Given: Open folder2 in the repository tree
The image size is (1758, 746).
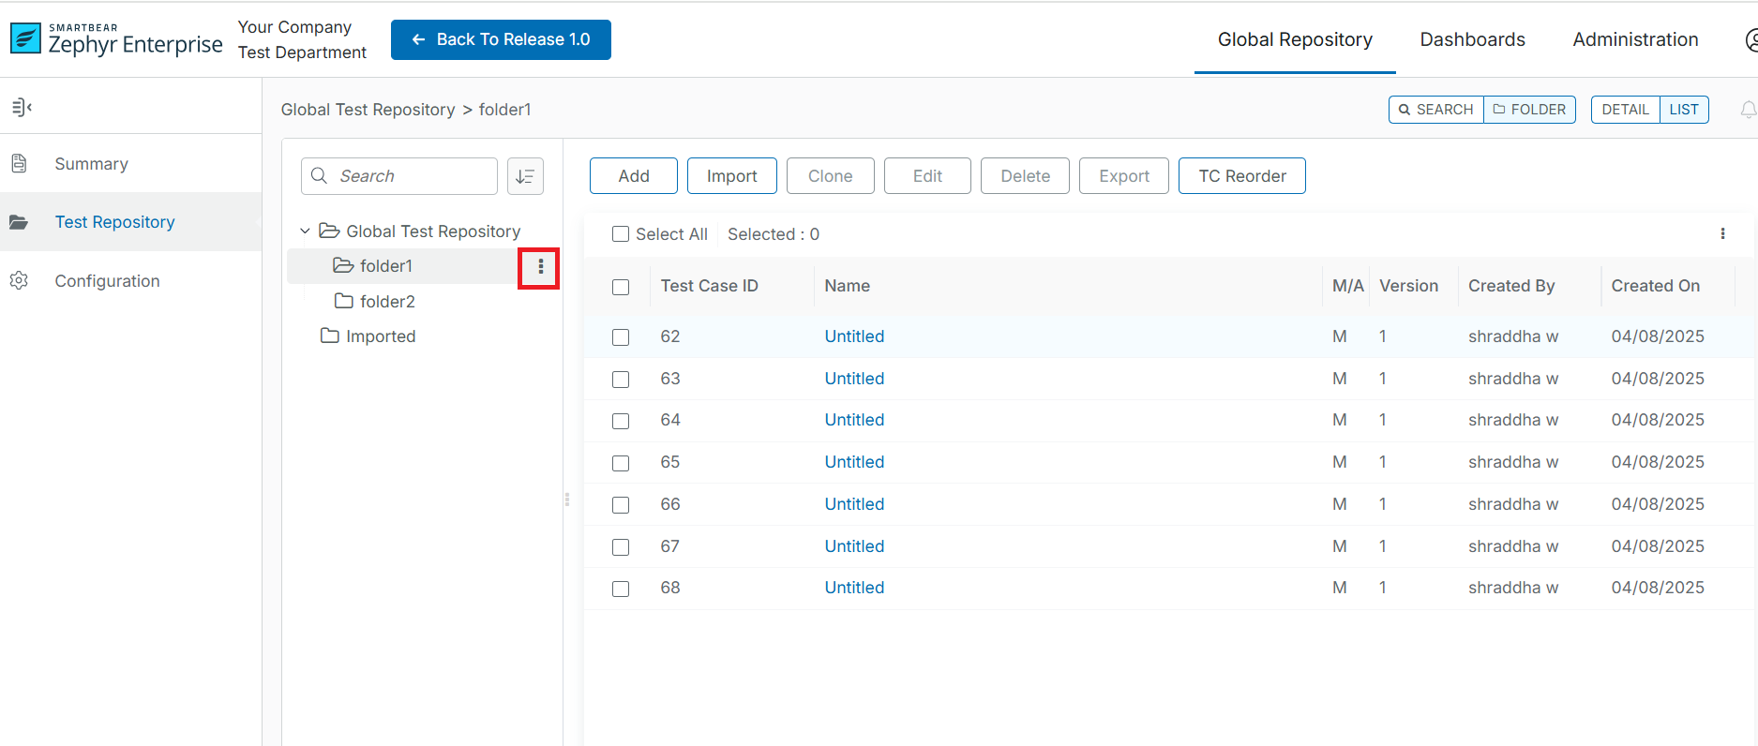Looking at the screenshot, I should pyautogui.click(x=386, y=302).
